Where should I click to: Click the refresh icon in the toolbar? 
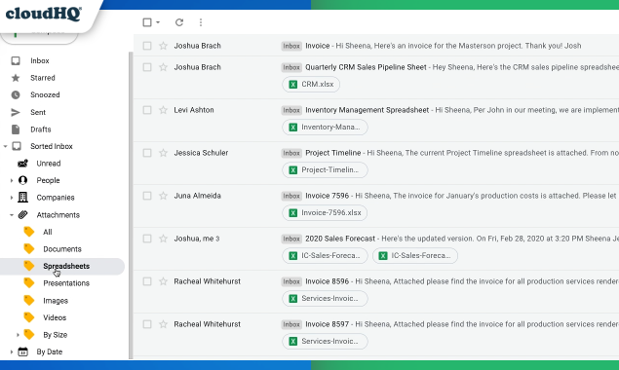pyautogui.click(x=179, y=22)
